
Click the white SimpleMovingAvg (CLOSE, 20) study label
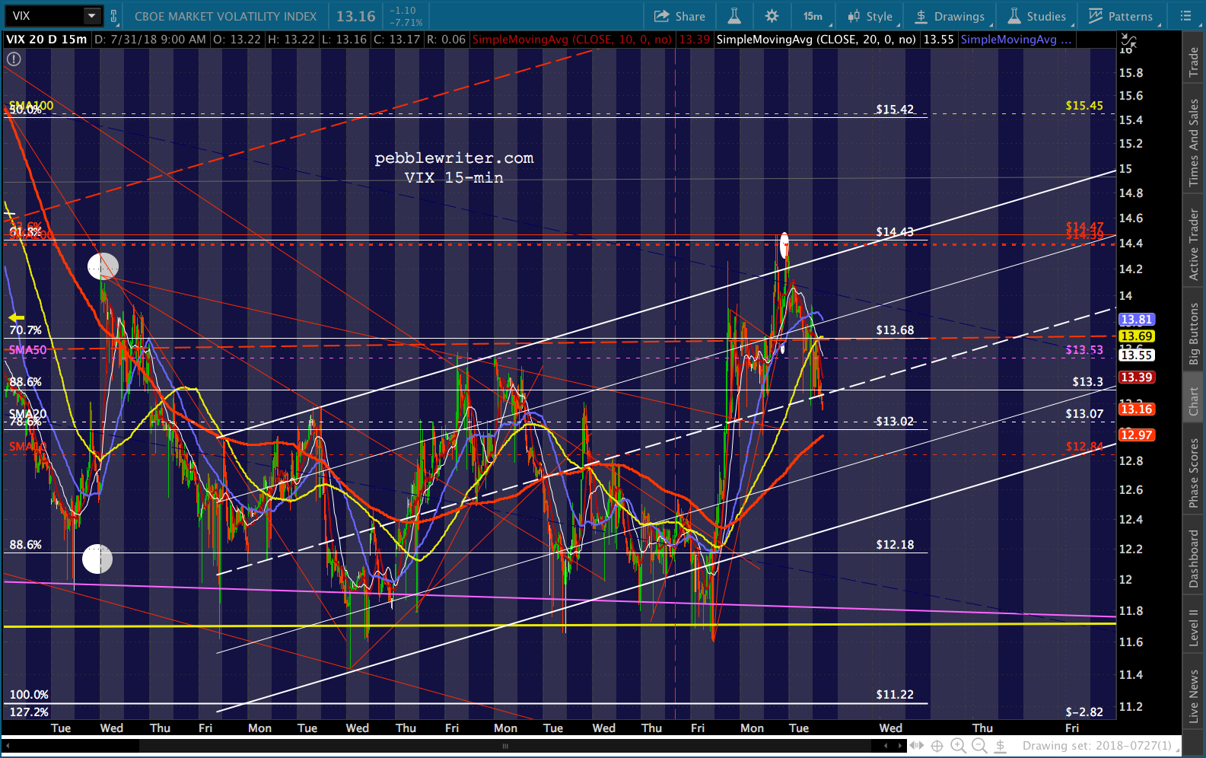point(816,40)
